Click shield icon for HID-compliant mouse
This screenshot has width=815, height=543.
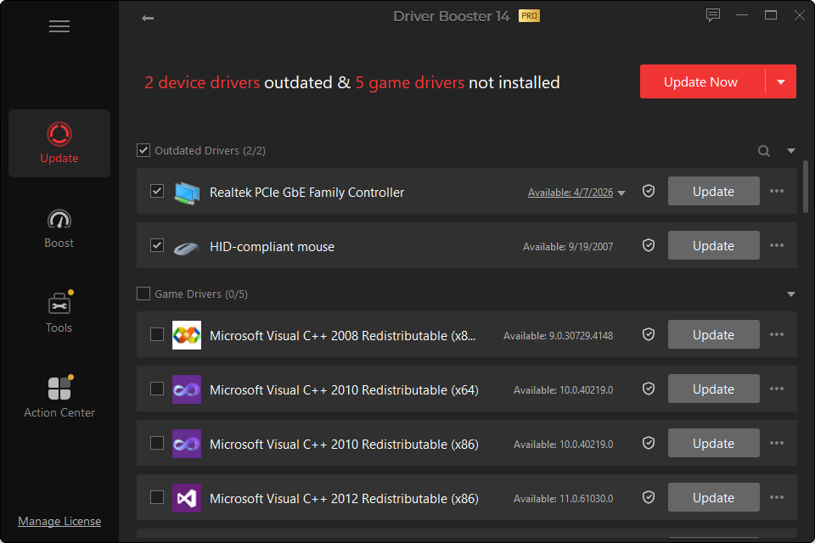point(648,245)
